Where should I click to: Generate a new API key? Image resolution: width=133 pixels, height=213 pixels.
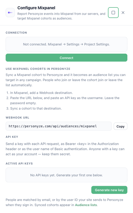point(109,190)
